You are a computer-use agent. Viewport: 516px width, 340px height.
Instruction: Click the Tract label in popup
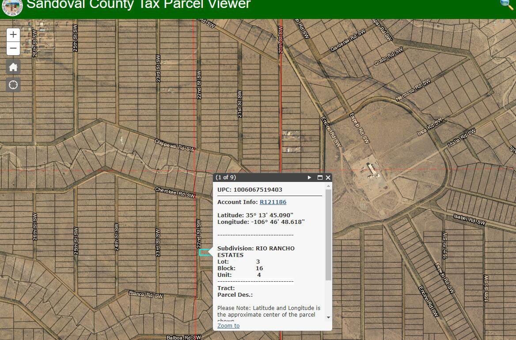pyautogui.click(x=226, y=288)
